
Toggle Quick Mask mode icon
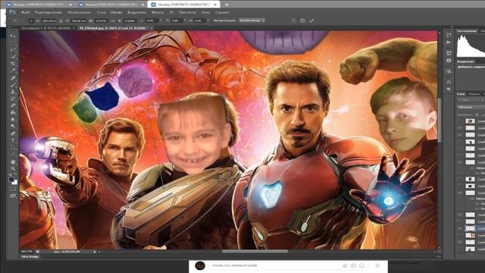13,189
